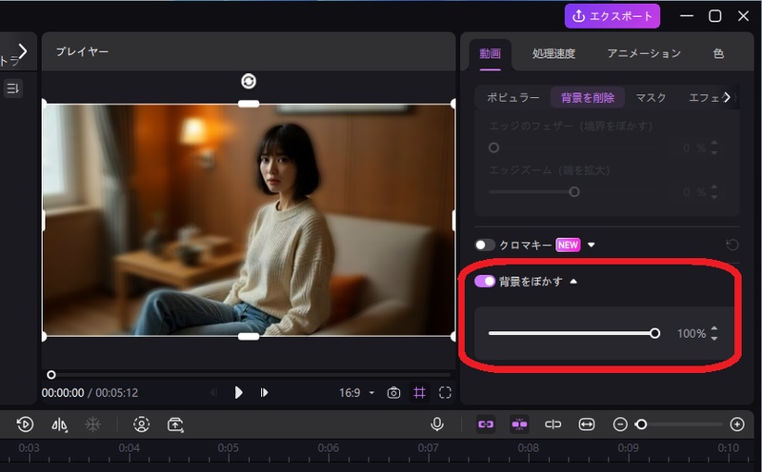Click the player playhead scrubber
This screenshot has height=472, width=762.
point(51,375)
